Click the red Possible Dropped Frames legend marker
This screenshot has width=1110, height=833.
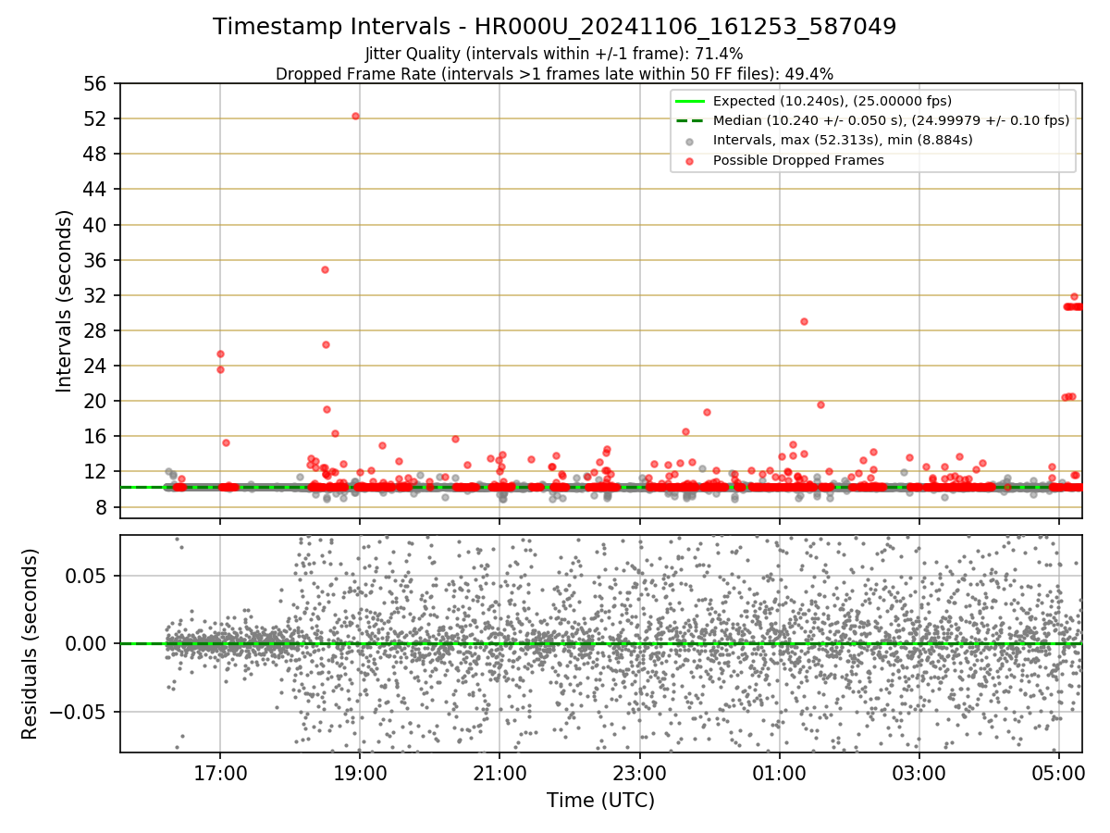690,160
